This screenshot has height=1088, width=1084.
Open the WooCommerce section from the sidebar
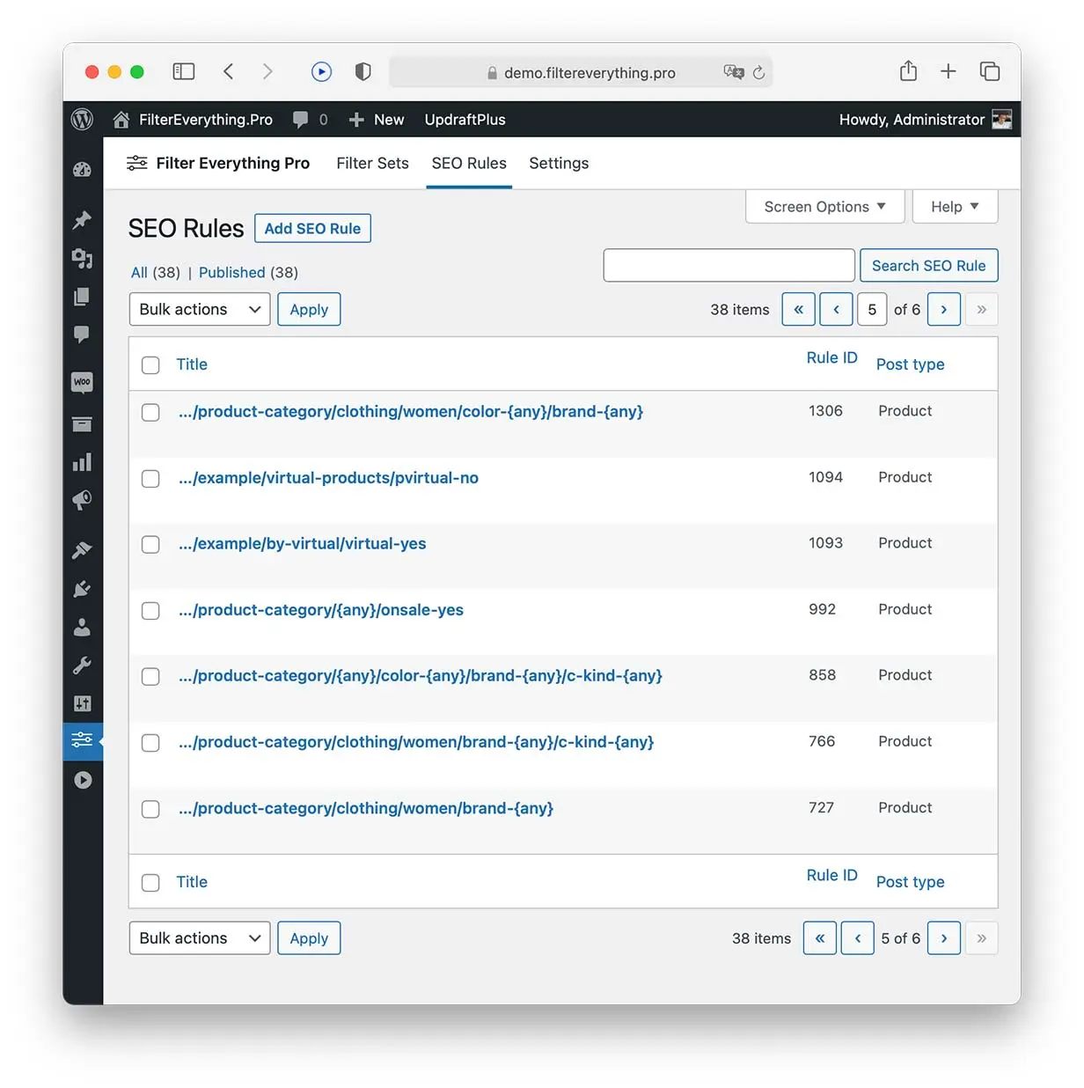[x=82, y=382]
